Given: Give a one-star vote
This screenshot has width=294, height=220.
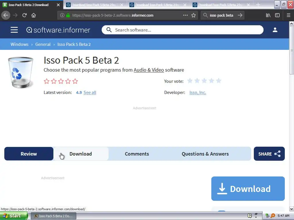Looking at the screenshot, I should (x=190, y=81).
